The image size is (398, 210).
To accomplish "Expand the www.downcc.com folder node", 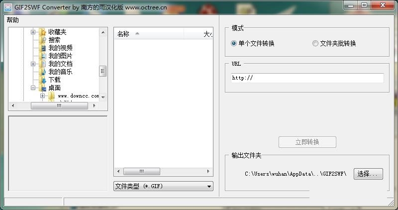I will tap(43, 96).
